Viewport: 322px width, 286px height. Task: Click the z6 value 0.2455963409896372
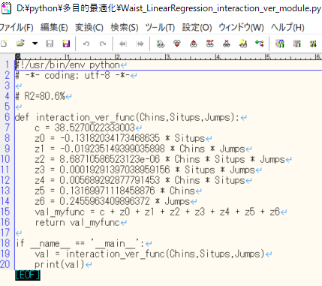[104, 201]
